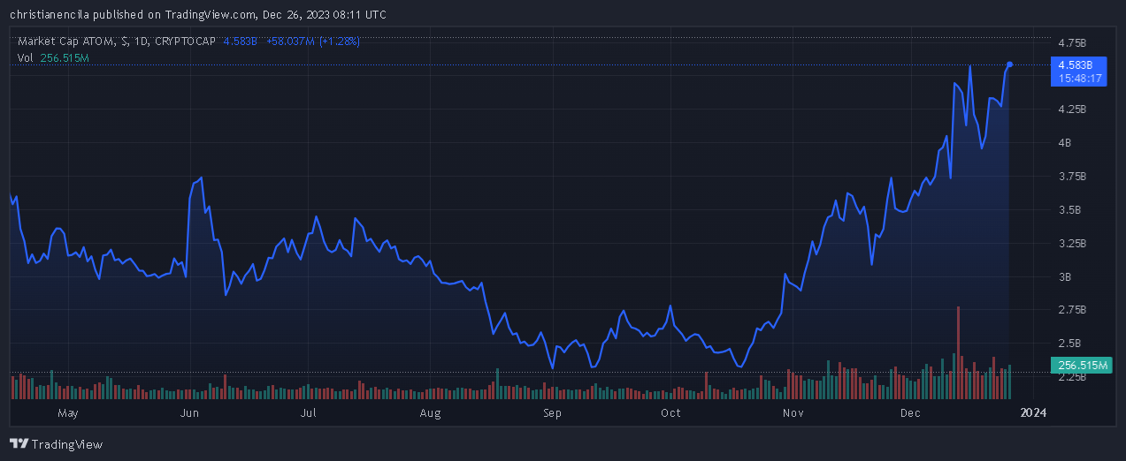Click the May label on time axis
The height and width of the screenshot is (461, 1126).
point(68,412)
